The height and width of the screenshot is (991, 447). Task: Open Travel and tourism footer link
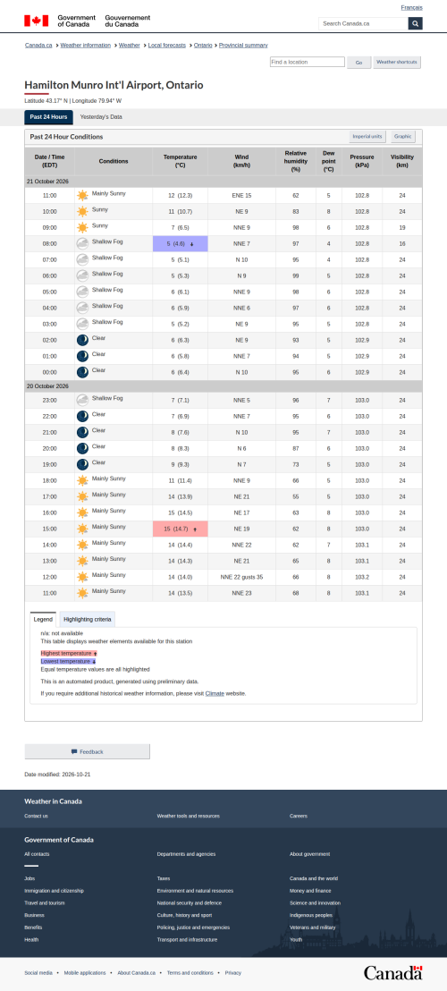[44, 903]
